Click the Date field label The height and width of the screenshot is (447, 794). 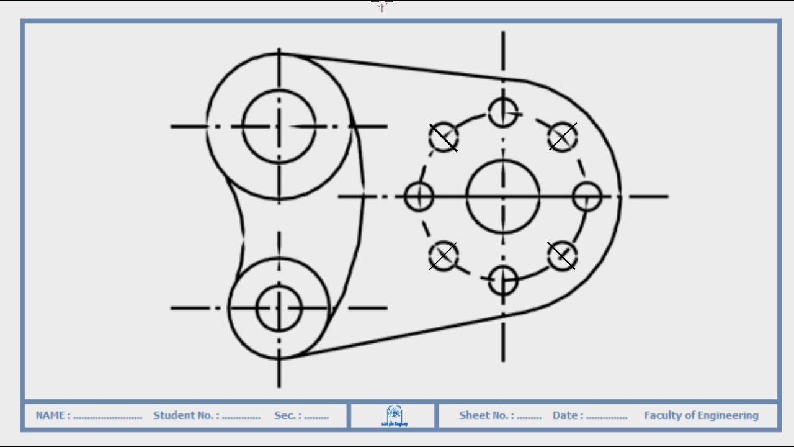(x=568, y=416)
